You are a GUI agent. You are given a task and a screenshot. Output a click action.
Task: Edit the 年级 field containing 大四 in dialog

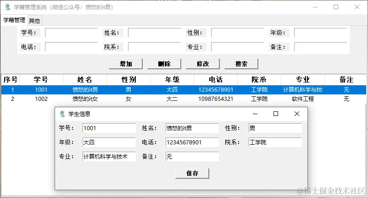109,142
